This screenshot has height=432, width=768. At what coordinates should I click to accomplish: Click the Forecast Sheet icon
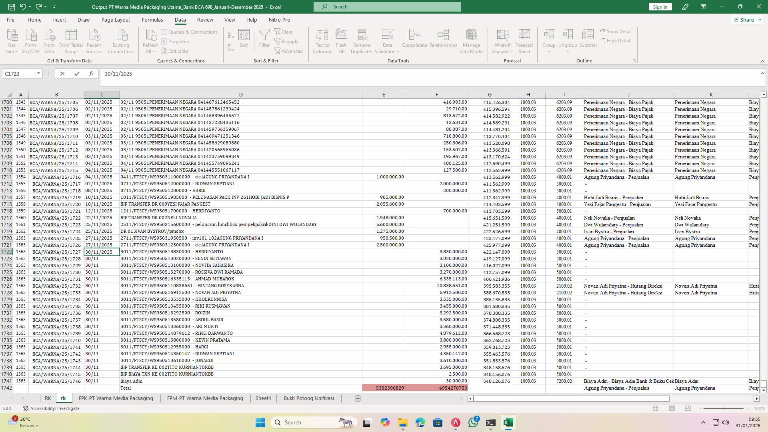click(x=524, y=40)
